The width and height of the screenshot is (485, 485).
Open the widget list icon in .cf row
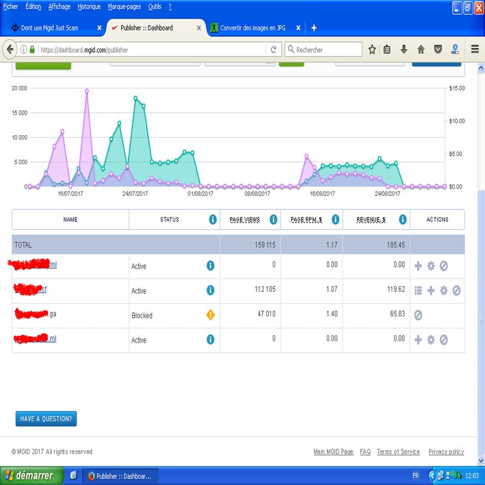click(418, 290)
